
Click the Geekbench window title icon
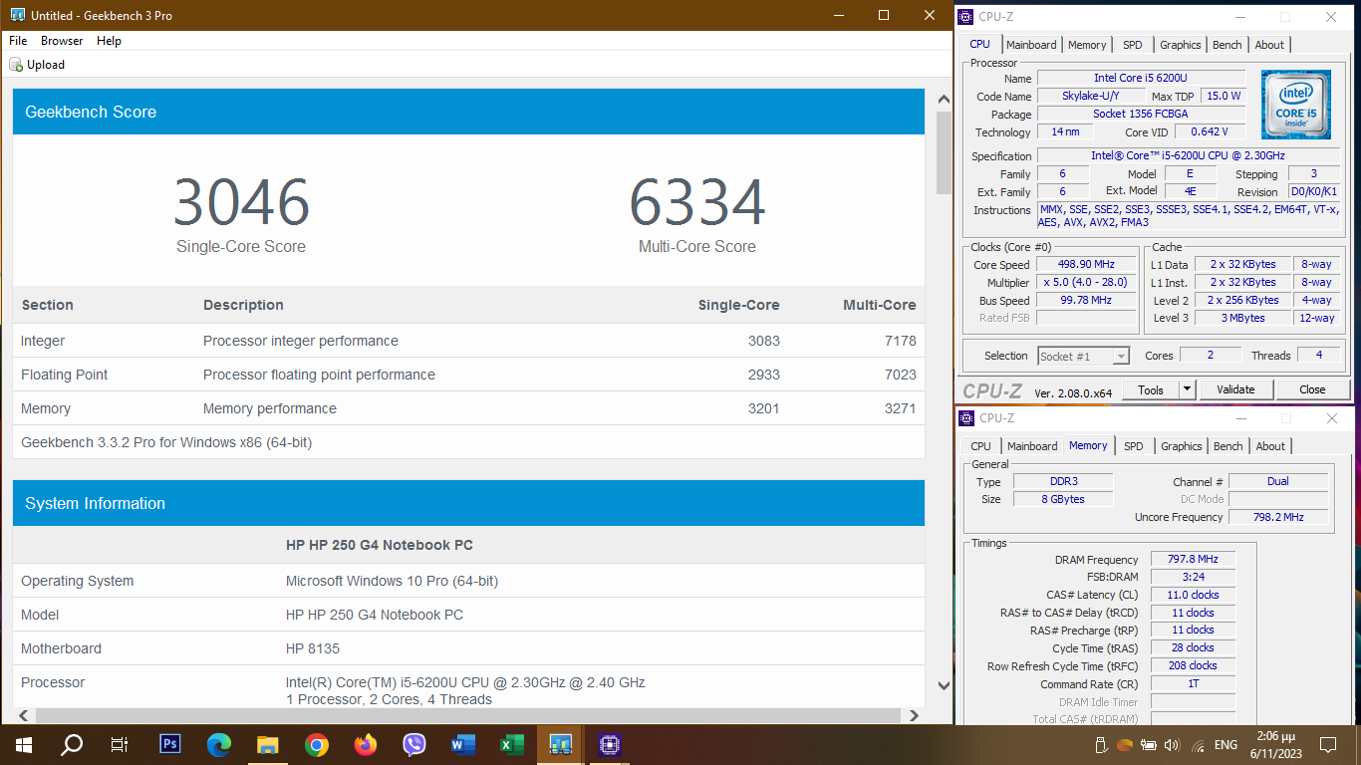(16, 16)
